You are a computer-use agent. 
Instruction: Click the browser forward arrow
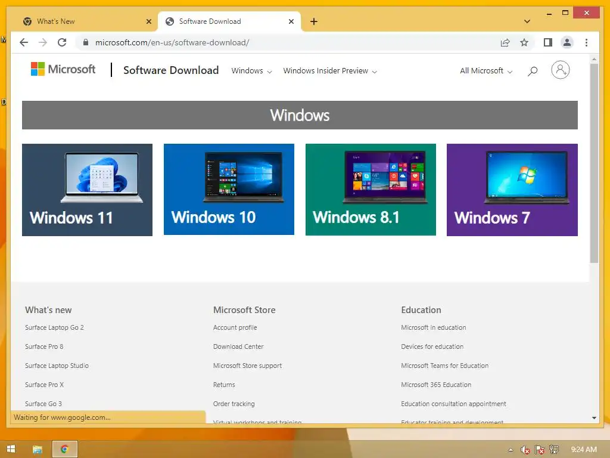(43, 42)
